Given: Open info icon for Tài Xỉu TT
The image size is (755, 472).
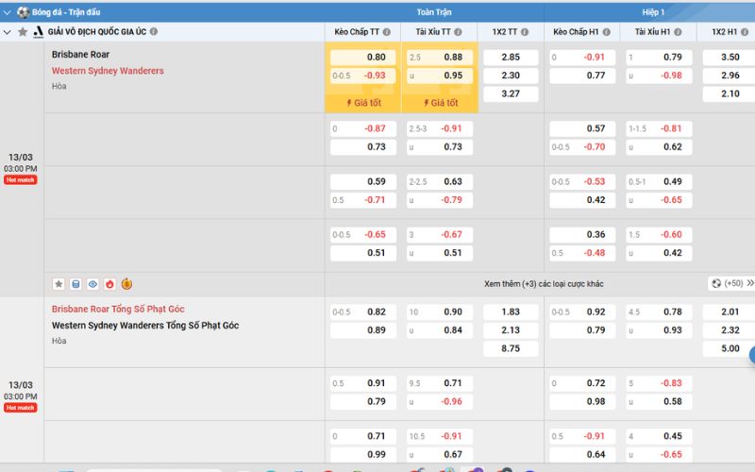Looking at the screenshot, I should coord(458,32).
